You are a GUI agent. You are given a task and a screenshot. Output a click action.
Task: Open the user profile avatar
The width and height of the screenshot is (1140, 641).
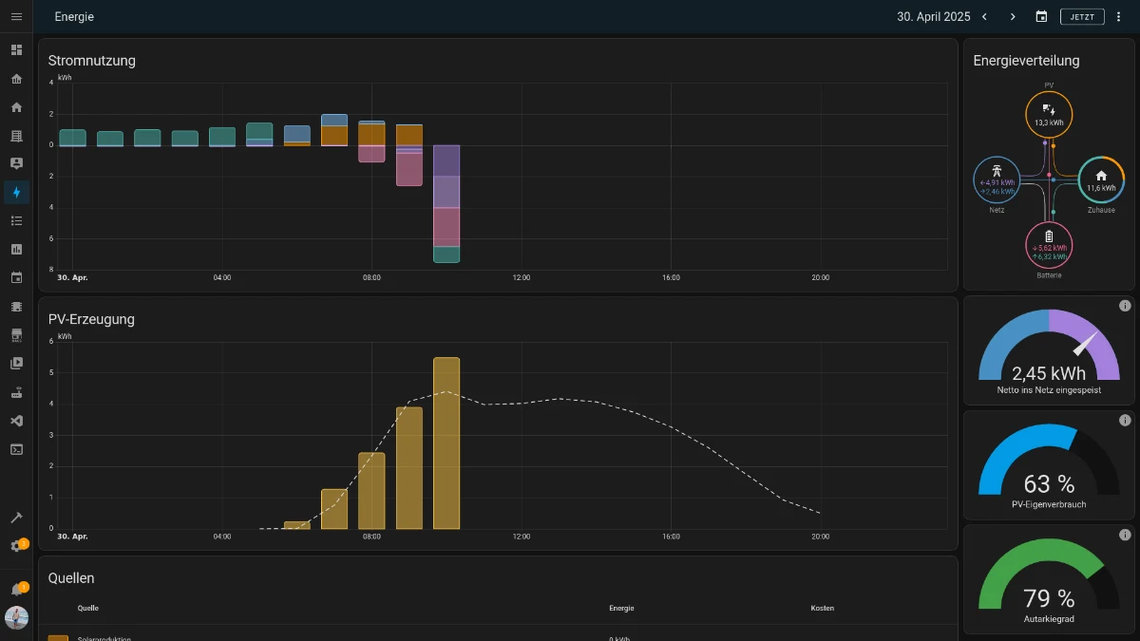16,618
